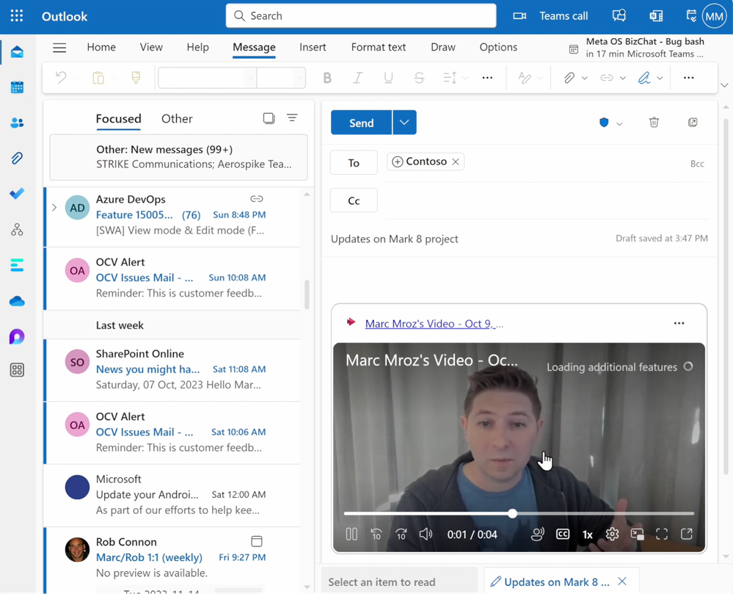Click the Search input box
The height and width of the screenshot is (594, 733).
pyautogui.click(x=361, y=16)
